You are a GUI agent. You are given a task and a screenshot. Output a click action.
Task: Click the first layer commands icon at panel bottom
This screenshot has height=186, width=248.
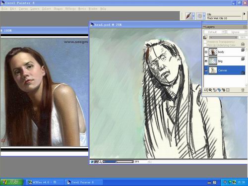(206, 90)
